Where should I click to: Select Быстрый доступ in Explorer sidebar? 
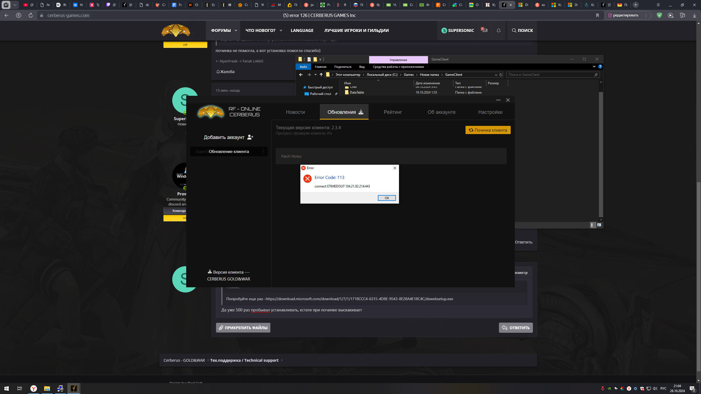(320, 87)
